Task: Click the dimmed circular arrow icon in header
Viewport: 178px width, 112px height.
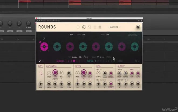Action: 78,27
